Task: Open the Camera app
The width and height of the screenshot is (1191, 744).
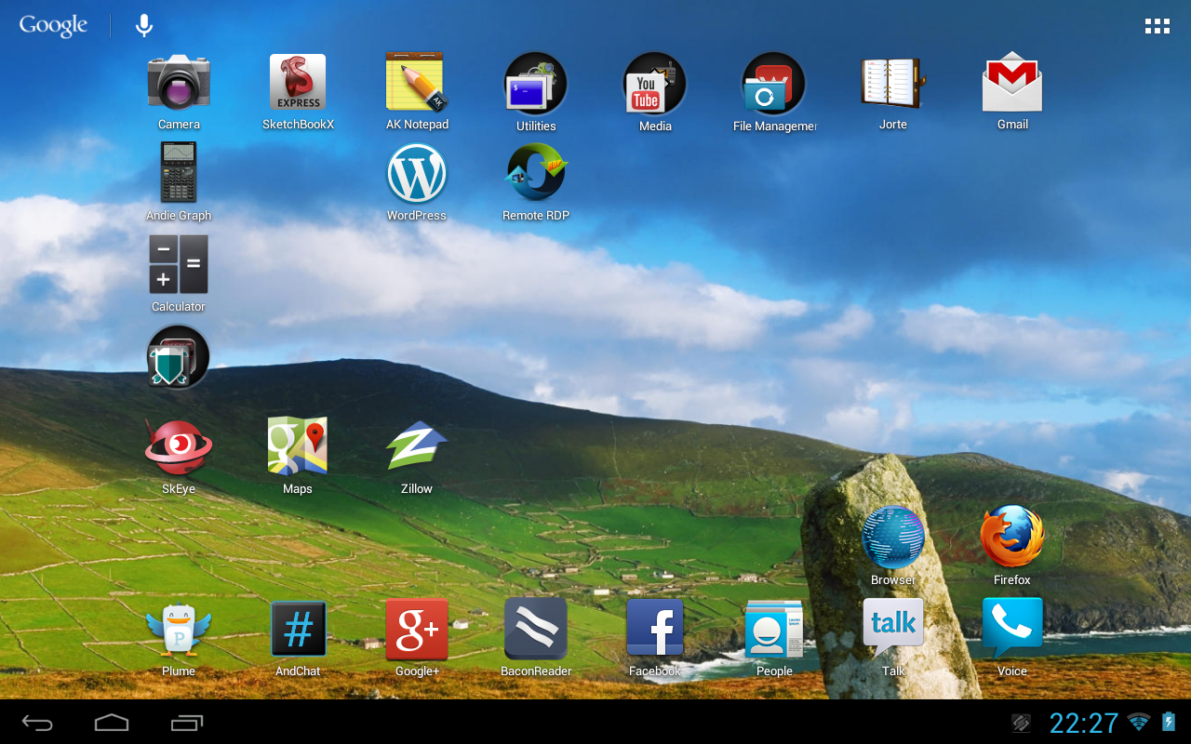Action: point(179,91)
